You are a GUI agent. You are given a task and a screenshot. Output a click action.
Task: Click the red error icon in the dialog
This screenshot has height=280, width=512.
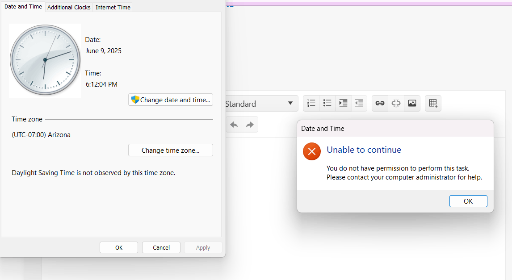point(312,151)
